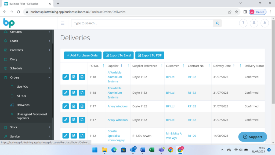Open the user profile icon

tap(254, 23)
